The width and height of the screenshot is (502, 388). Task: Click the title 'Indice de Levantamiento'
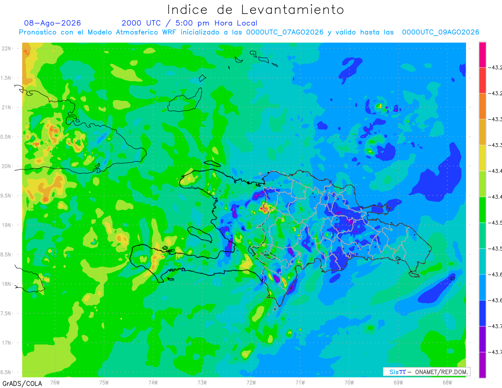click(256, 10)
